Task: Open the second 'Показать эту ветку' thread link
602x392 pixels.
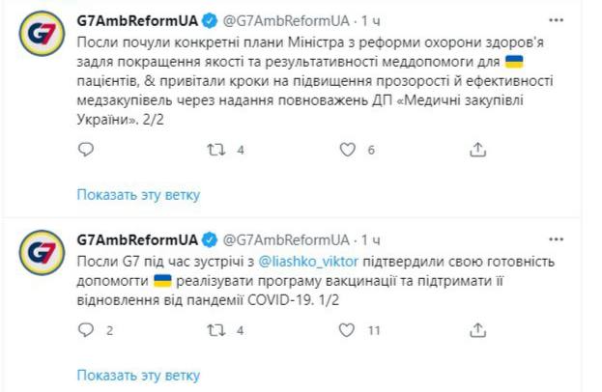Action: pos(137,375)
